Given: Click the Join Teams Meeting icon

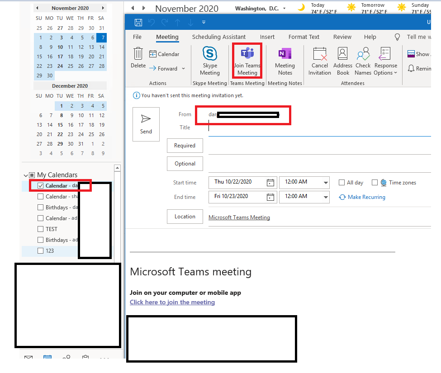Looking at the screenshot, I should (247, 53).
